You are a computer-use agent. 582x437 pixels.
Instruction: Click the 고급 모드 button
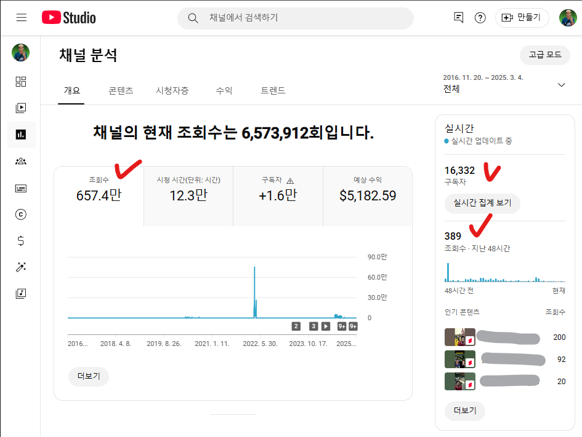544,55
